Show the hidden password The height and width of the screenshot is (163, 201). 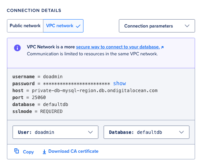120,83
